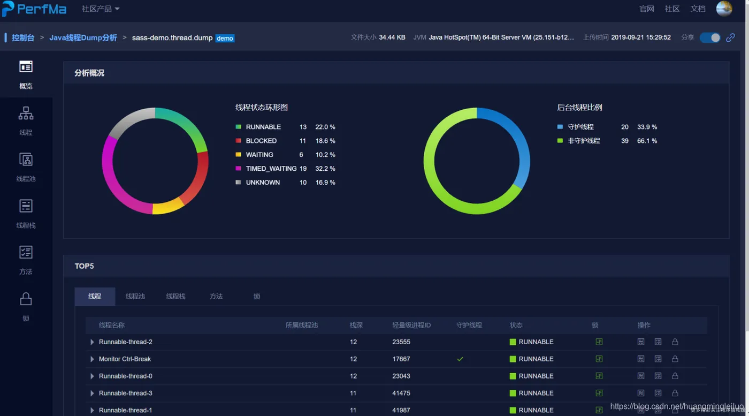Viewport: 749px width, 416px height.
Task: Turn off the 分享 share switch
Action: (x=710, y=37)
